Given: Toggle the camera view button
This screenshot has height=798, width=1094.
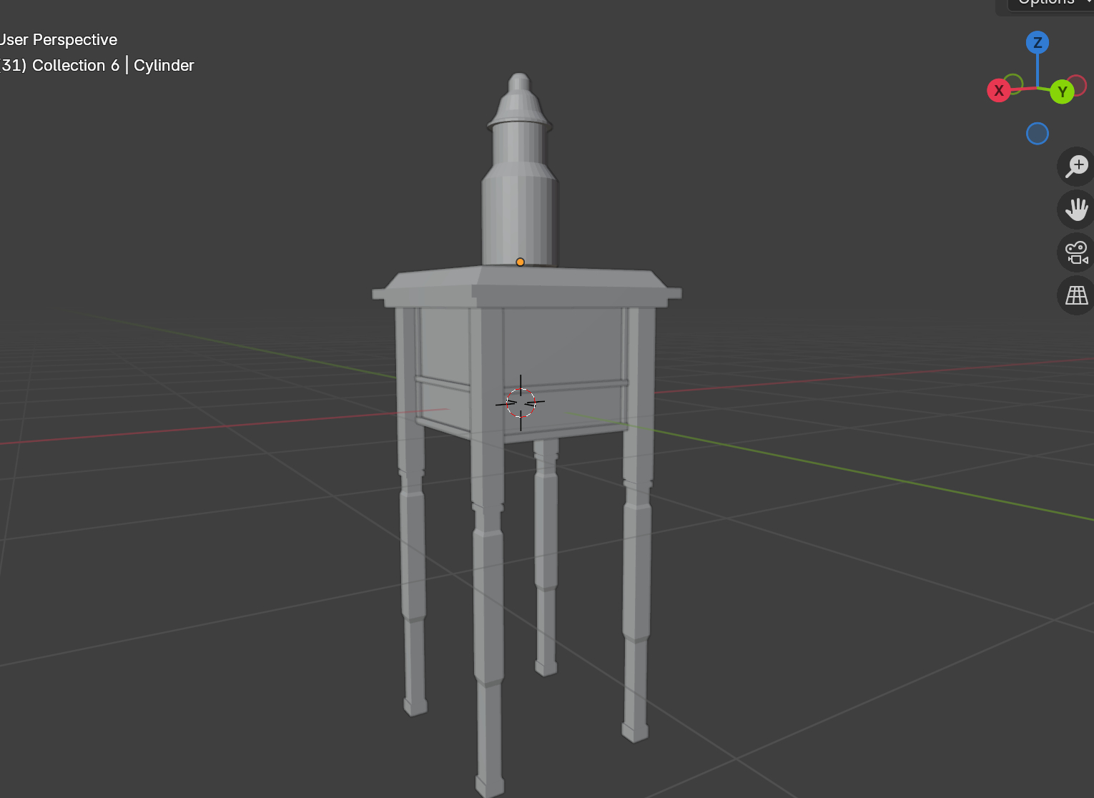Looking at the screenshot, I should (x=1076, y=252).
